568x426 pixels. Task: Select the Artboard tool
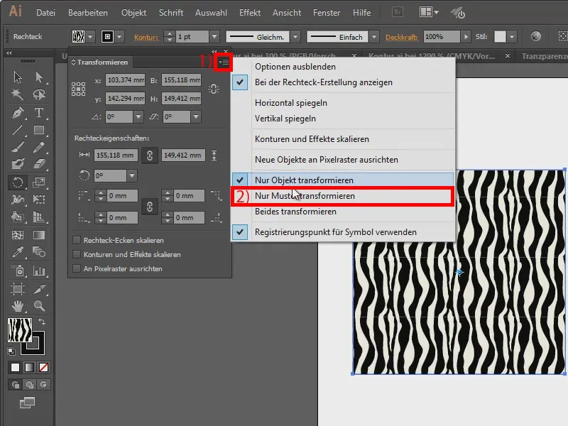[x=17, y=289]
